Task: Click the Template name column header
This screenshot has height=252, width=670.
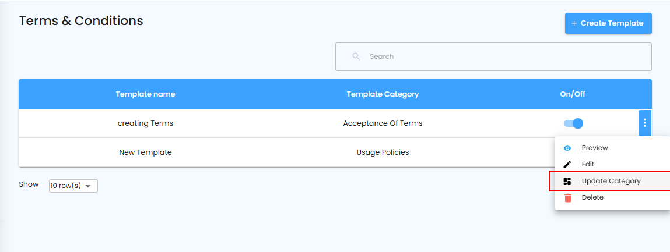Action: point(145,94)
